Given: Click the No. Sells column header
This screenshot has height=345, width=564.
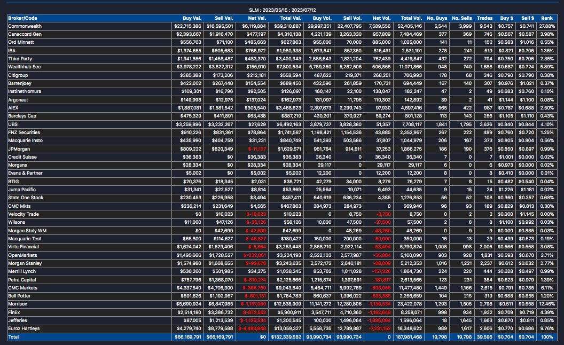Looking at the screenshot, I should [x=462, y=18].
